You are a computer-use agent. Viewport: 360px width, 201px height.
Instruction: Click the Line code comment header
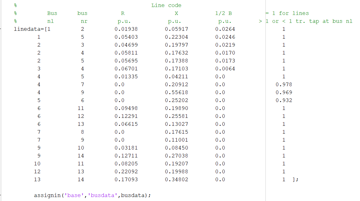pos(166,5)
